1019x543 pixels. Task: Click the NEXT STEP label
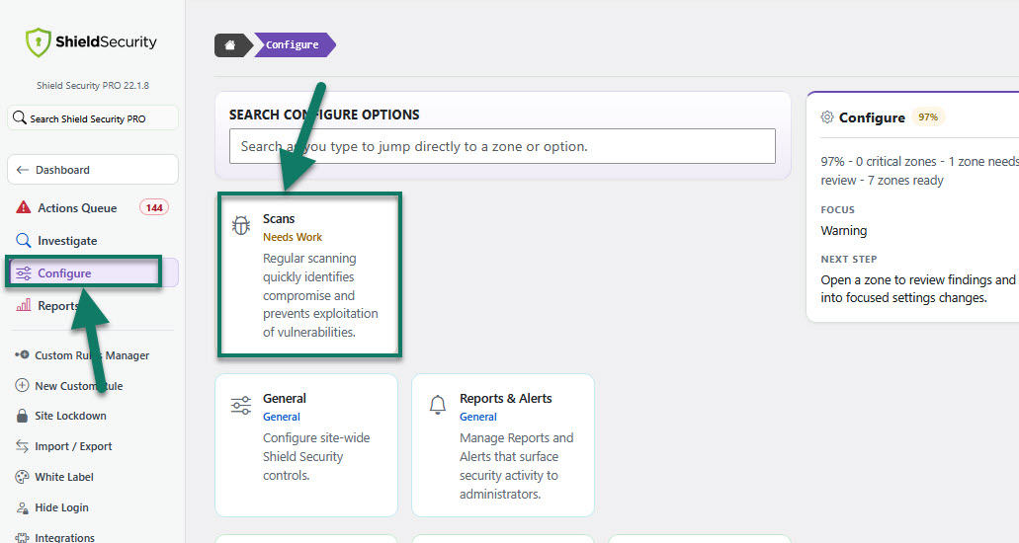tap(849, 259)
